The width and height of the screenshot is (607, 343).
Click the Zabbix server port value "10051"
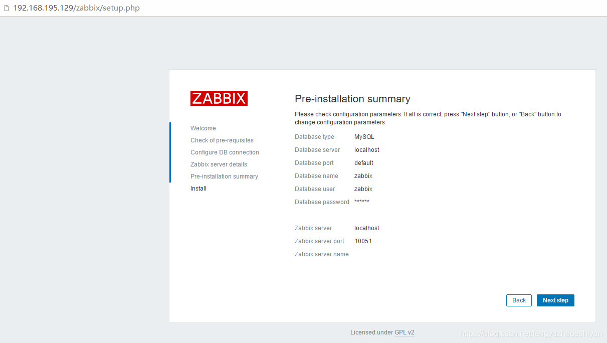[x=363, y=241]
